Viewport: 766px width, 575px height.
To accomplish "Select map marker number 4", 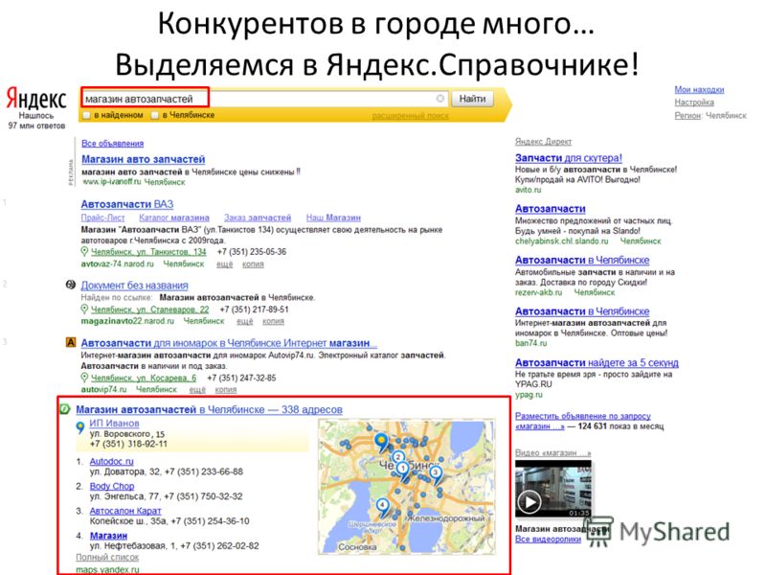I will [382, 507].
